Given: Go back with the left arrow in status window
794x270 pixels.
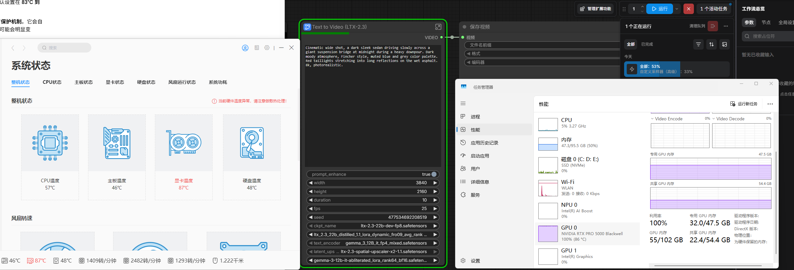Looking at the screenshot, I should tap(13, 48).
